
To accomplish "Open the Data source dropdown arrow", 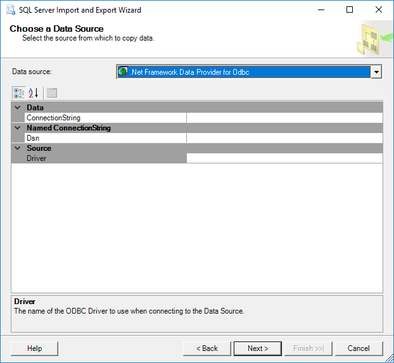I will pyautogui.click(x=377, y=72).
